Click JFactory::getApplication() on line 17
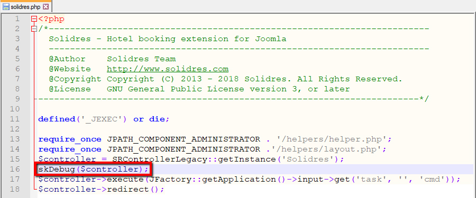 218,179
